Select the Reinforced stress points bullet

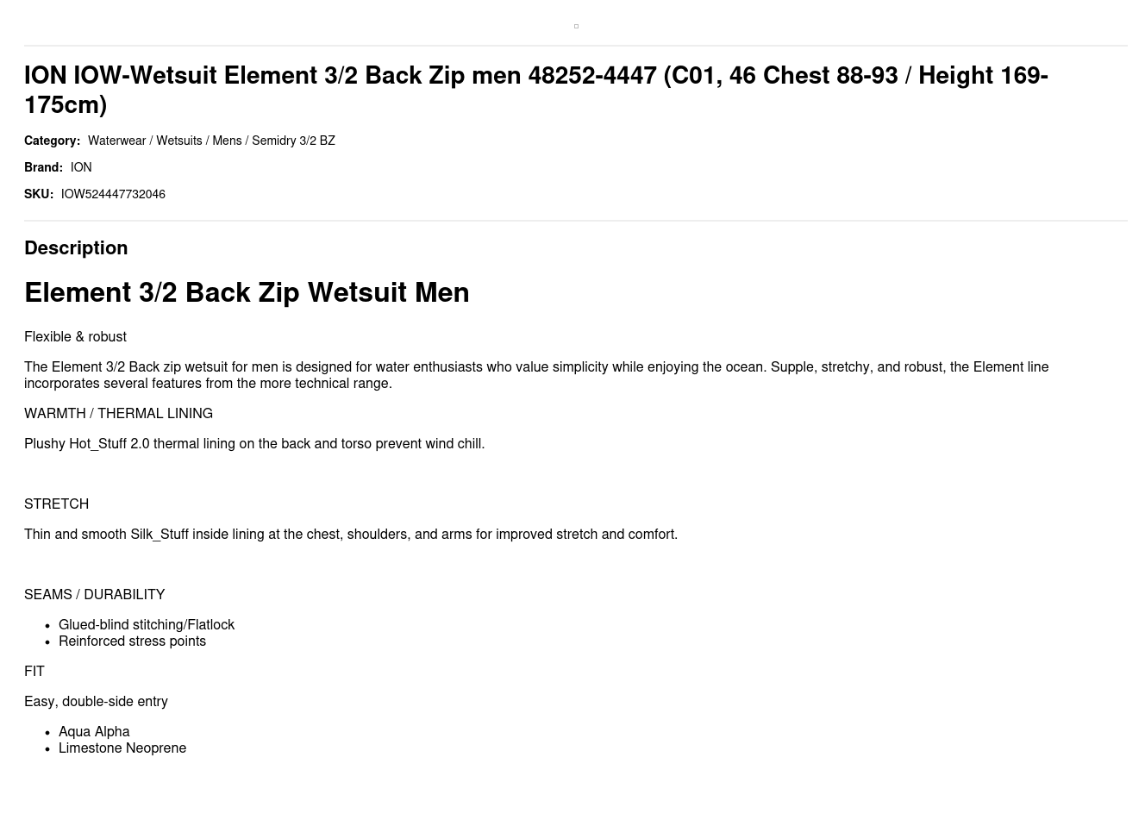coord(132,641)
